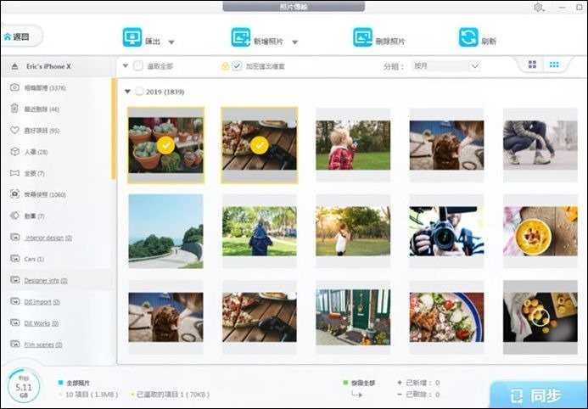
Task: Open the settings gear in title bar
Action: (539, 7)
